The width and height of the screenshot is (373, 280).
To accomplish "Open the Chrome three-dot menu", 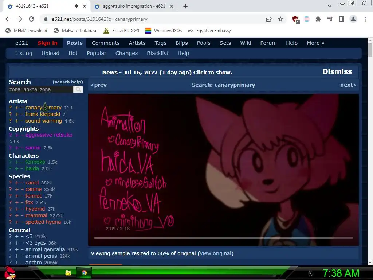I will (x=365, y=19).
